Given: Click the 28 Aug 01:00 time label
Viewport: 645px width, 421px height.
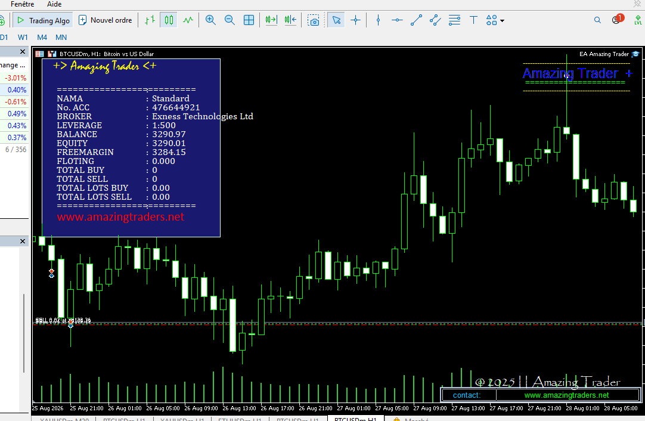Looking at the screenshot, I should tap(582, 408).
